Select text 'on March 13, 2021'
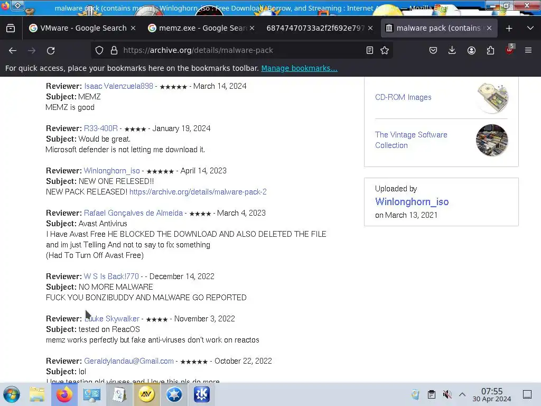This screenshot has height=406, width=541. click(406, 216)
